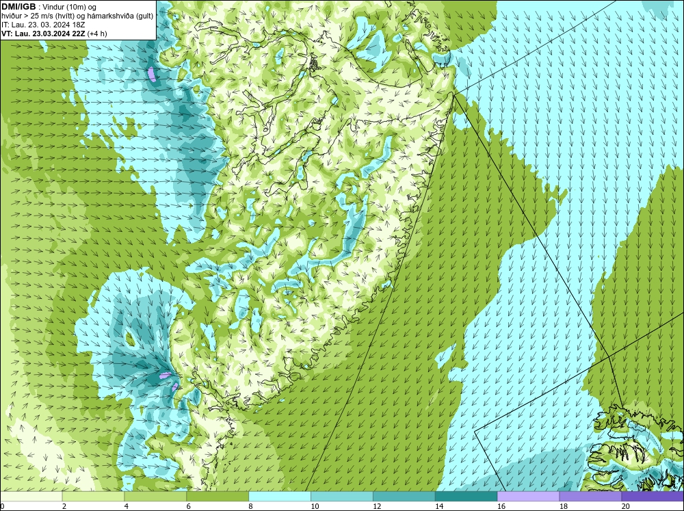This screenshot has width=684, height=511.
Task: Click the legend label '4'
Action: pos(127,506)
